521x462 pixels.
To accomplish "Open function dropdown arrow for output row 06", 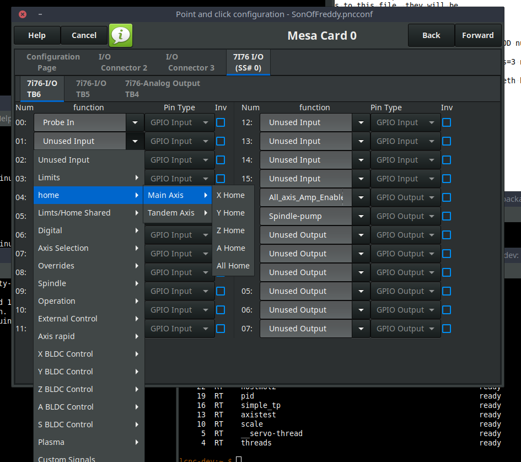I will pyautogui.click(x=361, y=310).
